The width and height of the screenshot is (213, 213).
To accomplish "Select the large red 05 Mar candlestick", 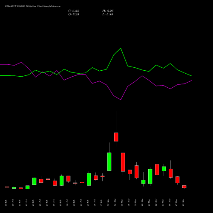I will coord(123,162).
